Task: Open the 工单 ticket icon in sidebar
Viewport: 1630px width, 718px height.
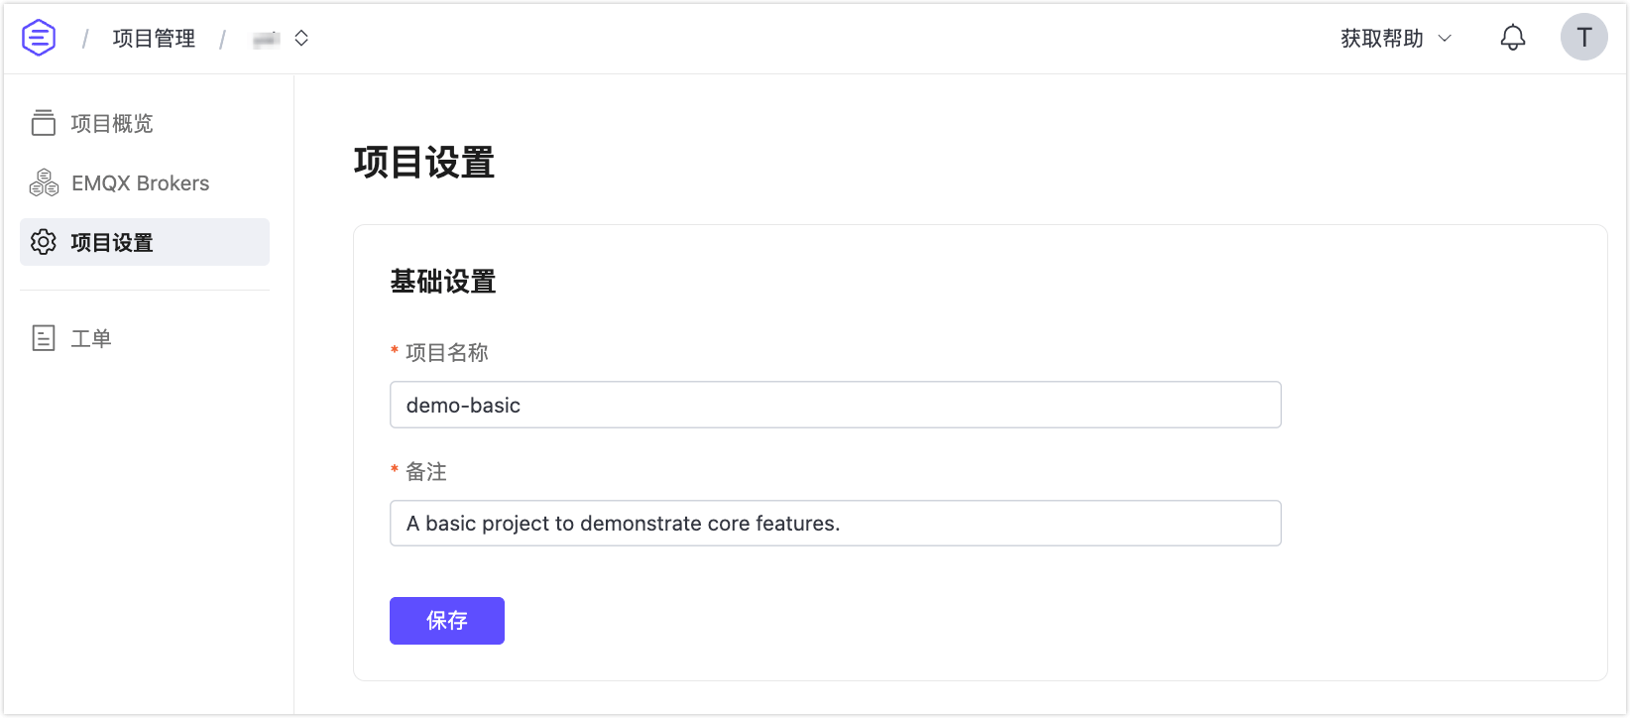Action: pos(43,338)
